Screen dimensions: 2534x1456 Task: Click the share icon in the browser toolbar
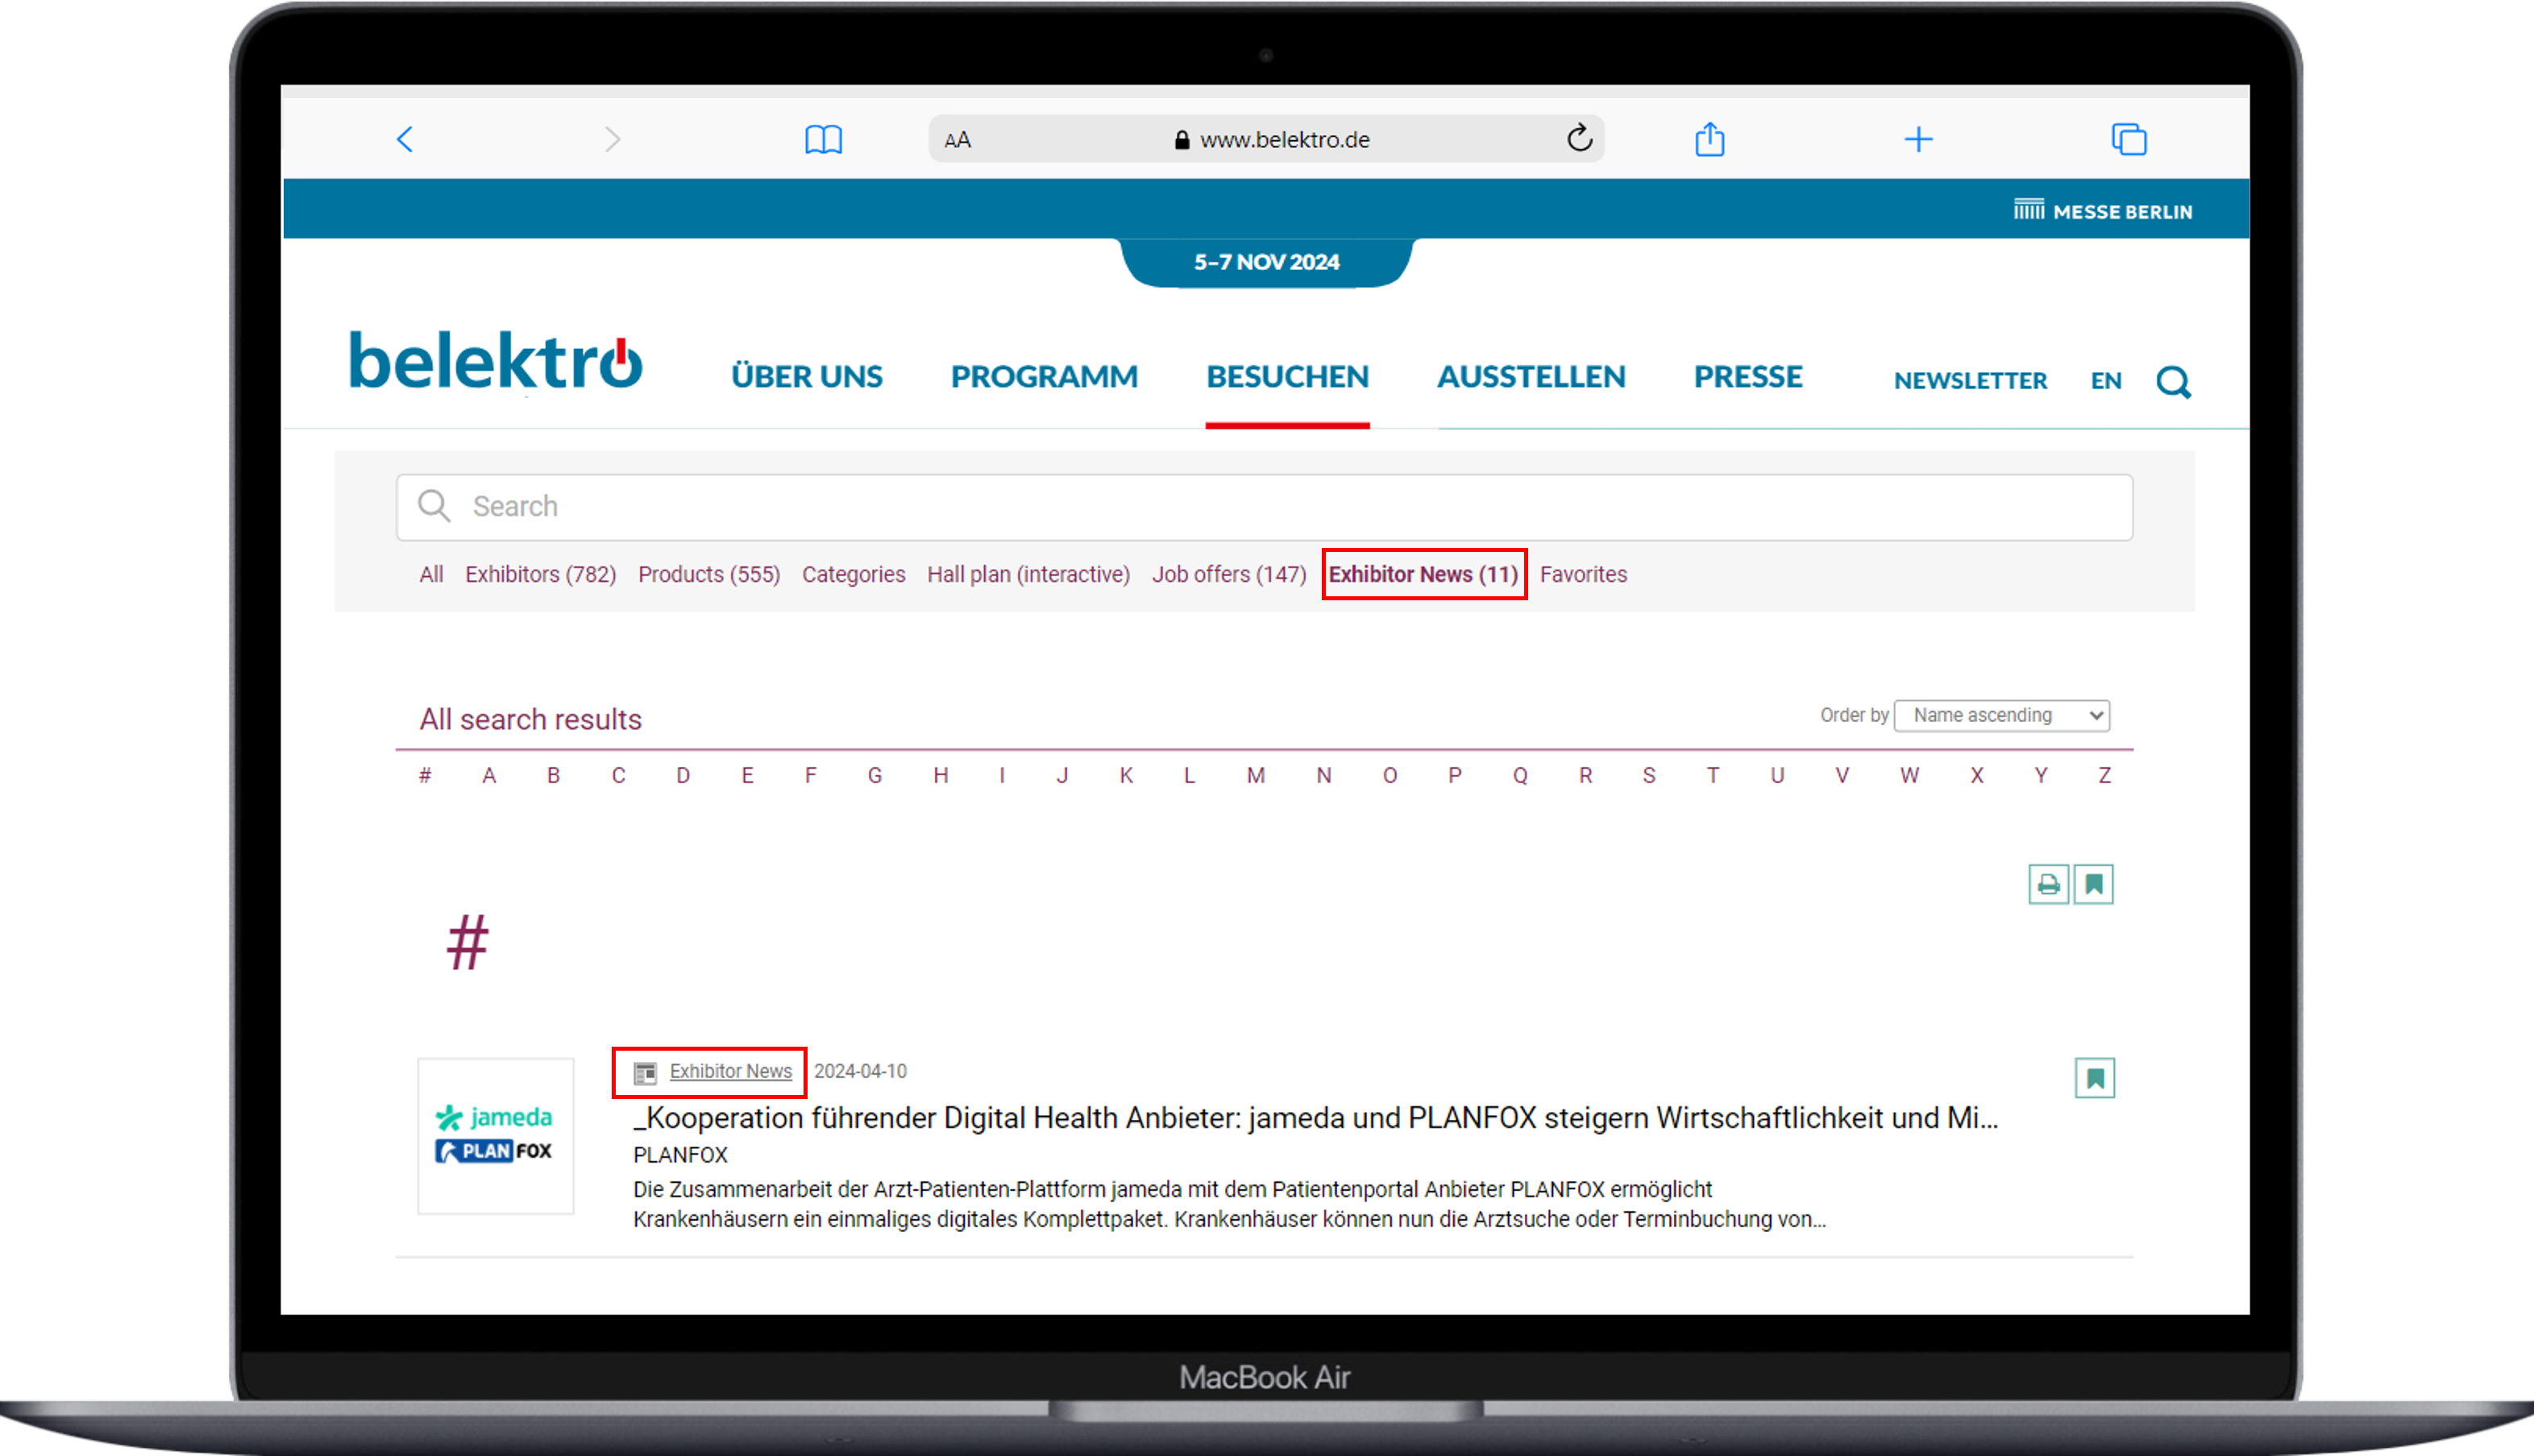tap(1709, 139)
